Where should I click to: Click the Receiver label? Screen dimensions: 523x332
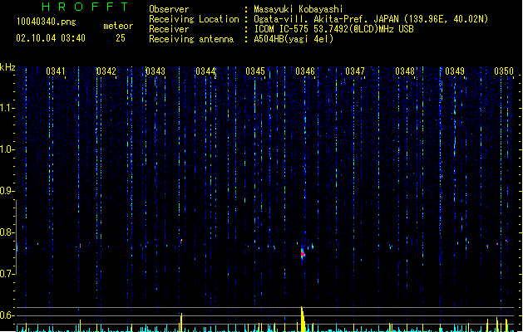[x=169, y=29]
